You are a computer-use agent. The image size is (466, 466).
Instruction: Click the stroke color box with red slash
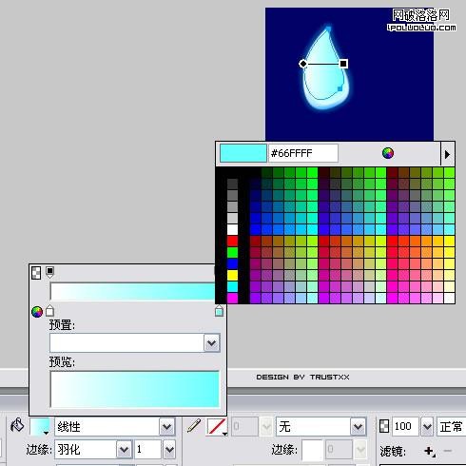pos(217,427)
